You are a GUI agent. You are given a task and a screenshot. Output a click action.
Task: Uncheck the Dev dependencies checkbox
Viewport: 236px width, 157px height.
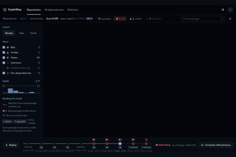coord(4,73)
